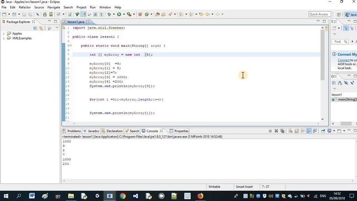Open Firefox from the taskbar
The image size is (357, 201).
[x=200, y=196]
